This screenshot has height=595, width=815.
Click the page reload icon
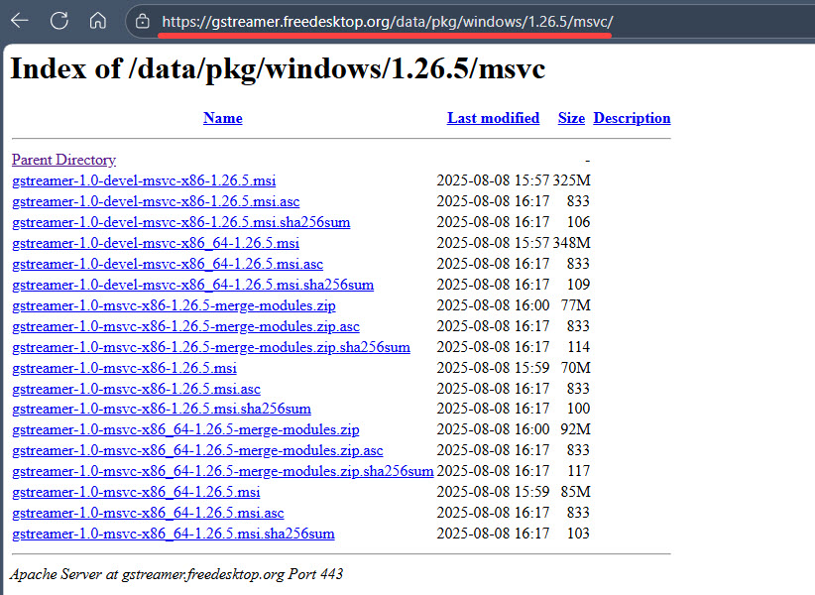tap(59, 20)
